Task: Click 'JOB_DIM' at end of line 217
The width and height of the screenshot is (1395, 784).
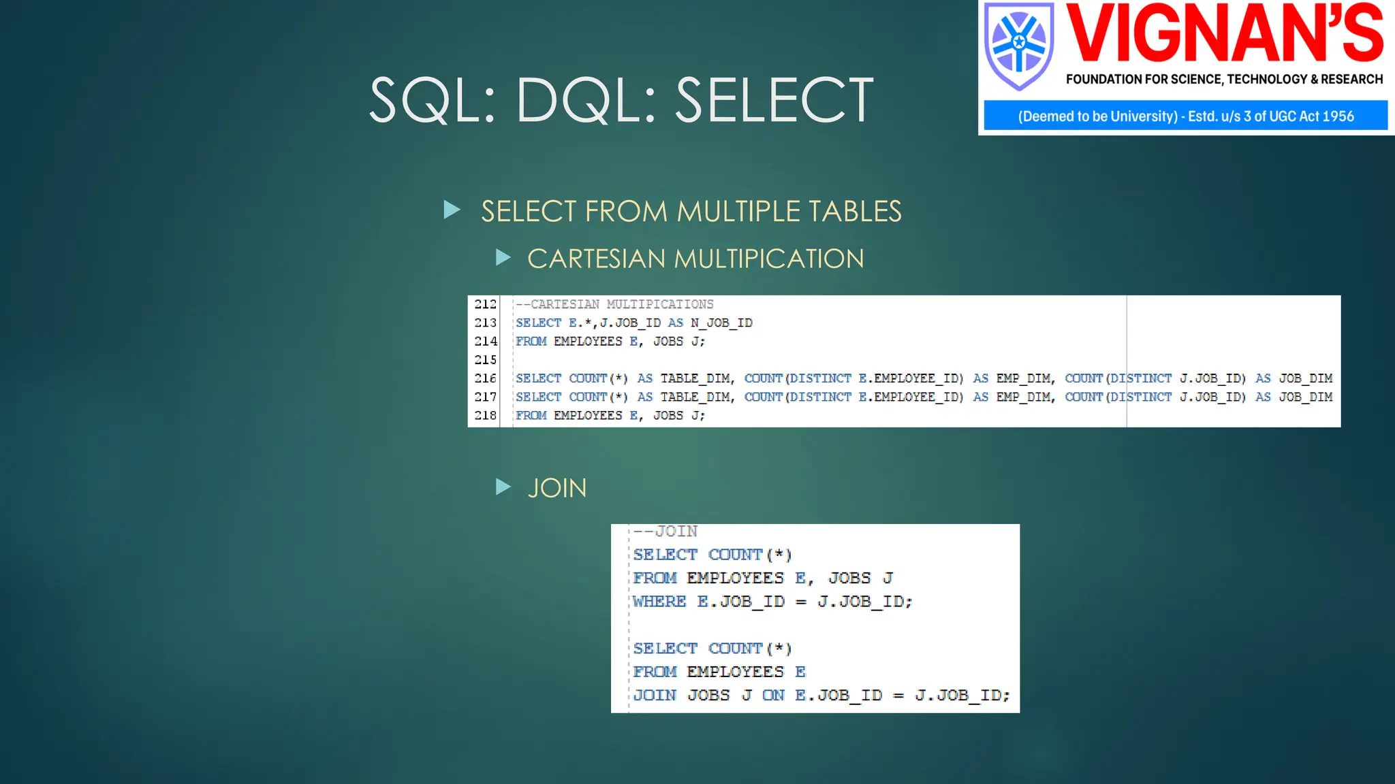Action: (x=1306, y=397)
